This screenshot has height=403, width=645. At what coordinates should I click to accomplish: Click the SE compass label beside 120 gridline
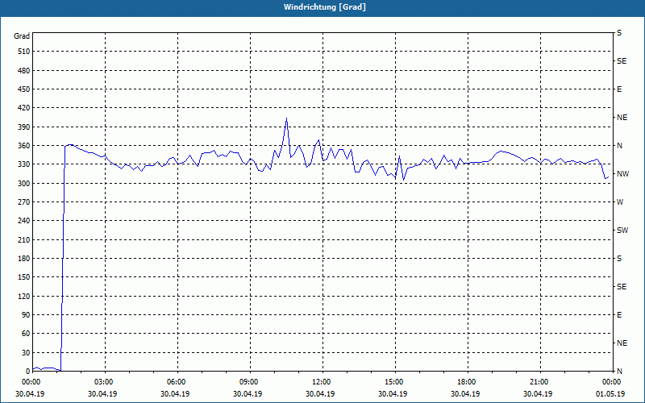coord(622,287)
